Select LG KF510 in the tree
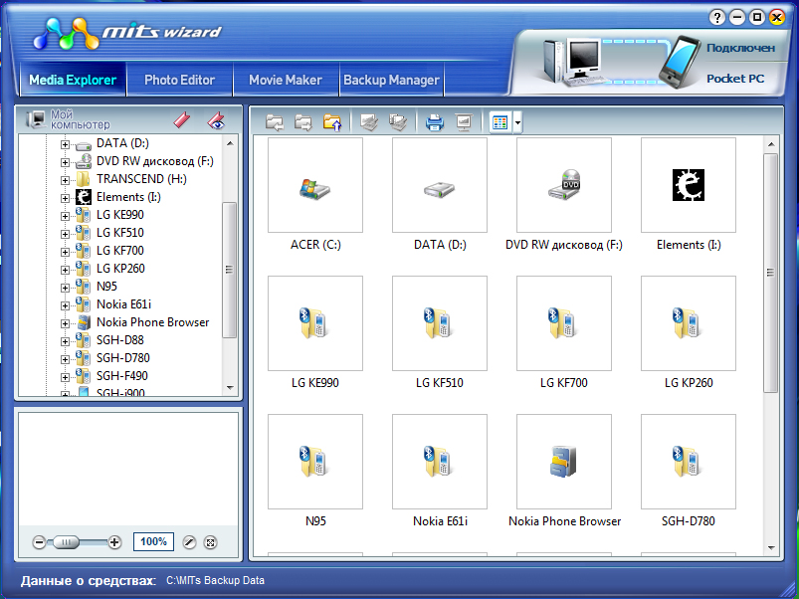Image resolution: width=799 pixels, height=599 pixels. (120, 233)
